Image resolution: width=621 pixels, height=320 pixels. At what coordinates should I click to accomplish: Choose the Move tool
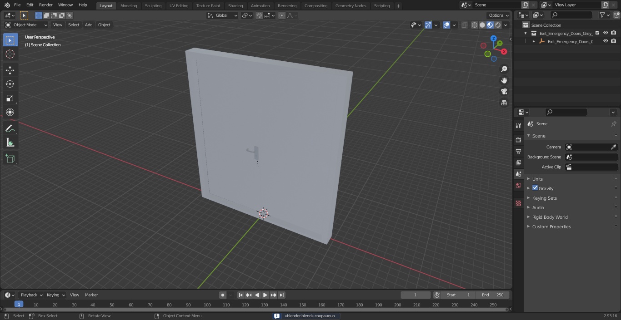tap(10, 70)
